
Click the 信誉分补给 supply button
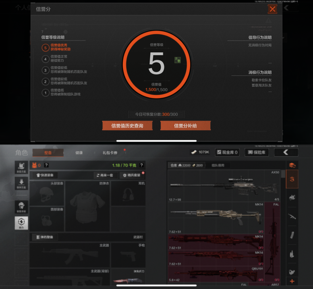point(185,126)
